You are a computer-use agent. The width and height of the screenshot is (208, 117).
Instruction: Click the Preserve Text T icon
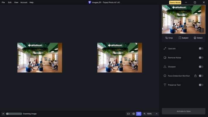click(x=165, y=85)
